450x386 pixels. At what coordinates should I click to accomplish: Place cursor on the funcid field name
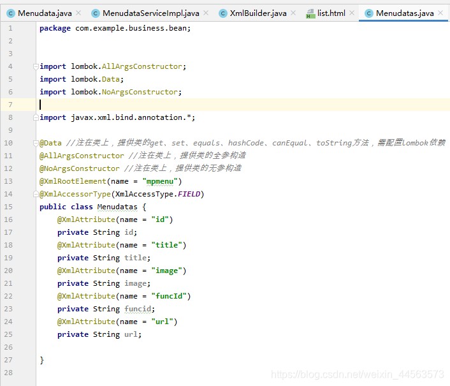point(138,309)
